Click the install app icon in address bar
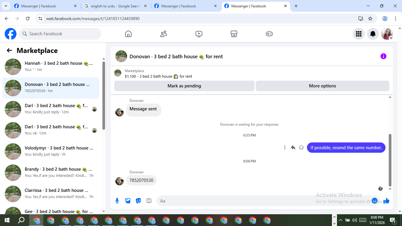 [361, 19]
